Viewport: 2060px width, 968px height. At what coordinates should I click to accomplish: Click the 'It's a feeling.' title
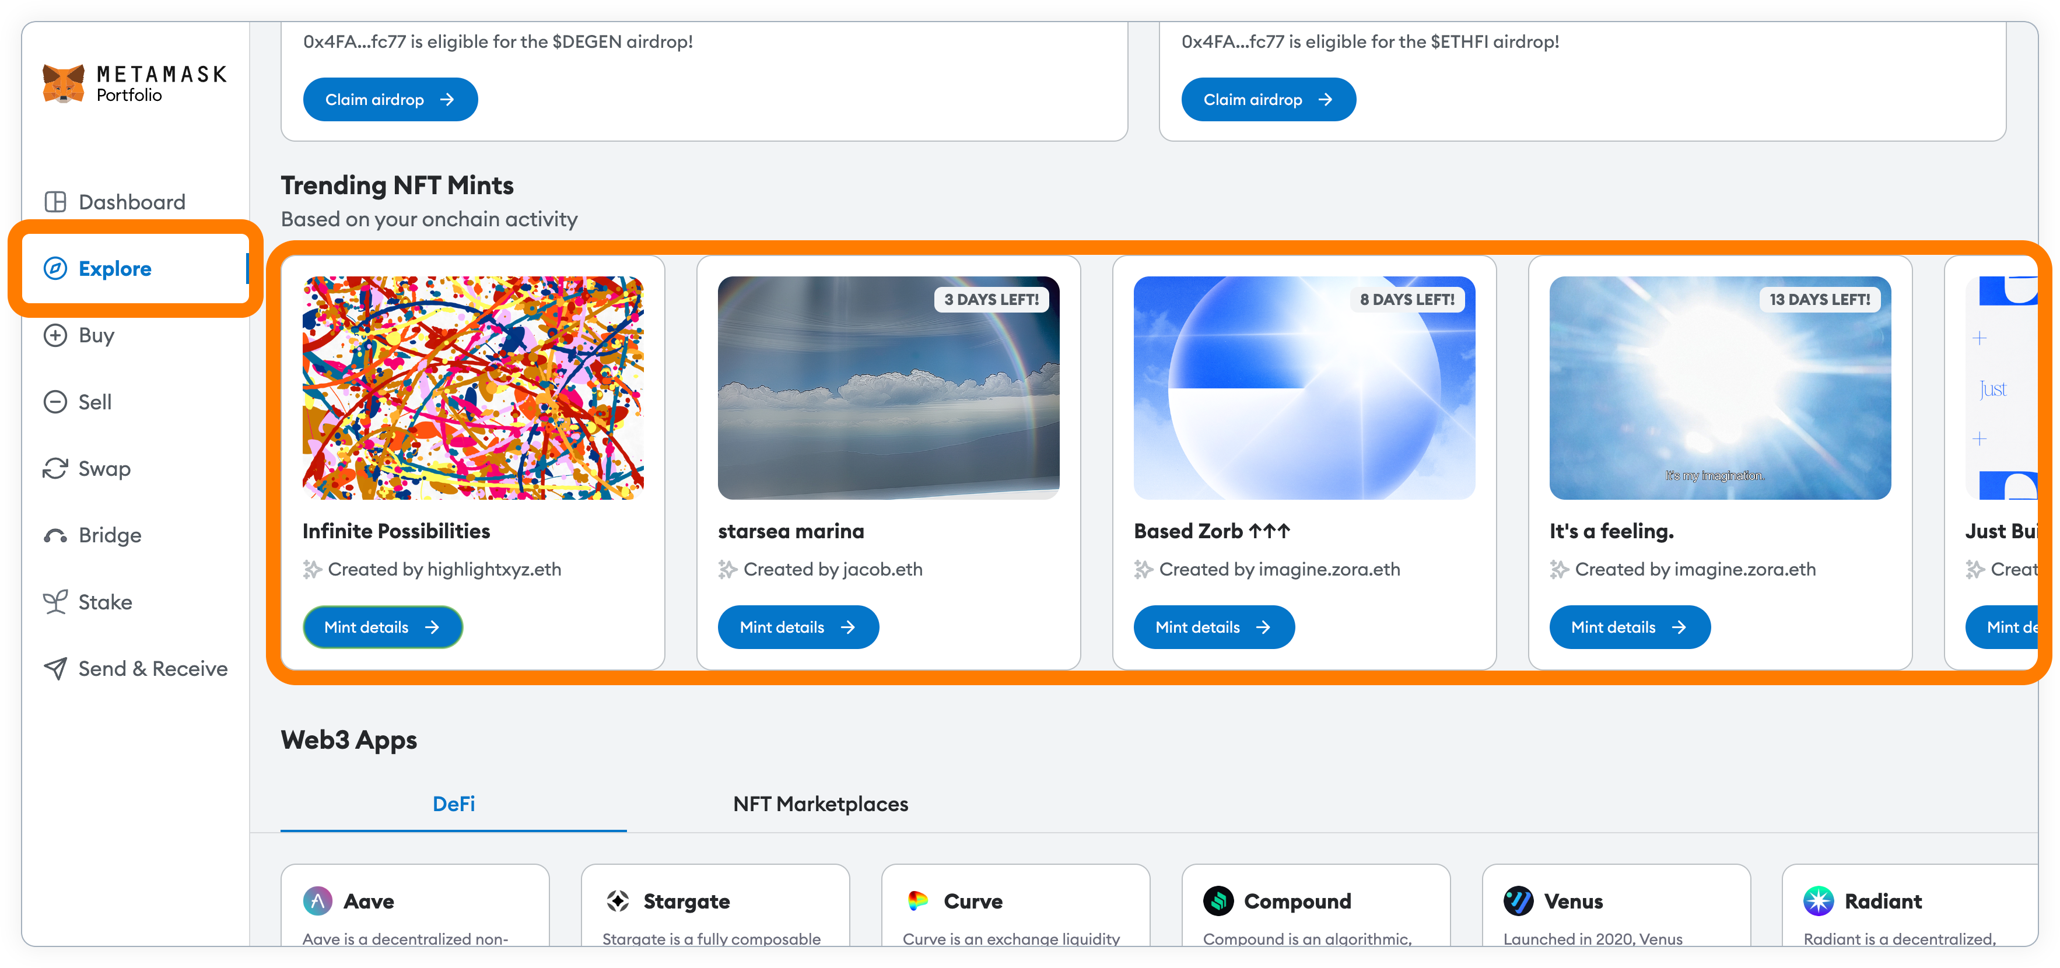(1611, 531)
